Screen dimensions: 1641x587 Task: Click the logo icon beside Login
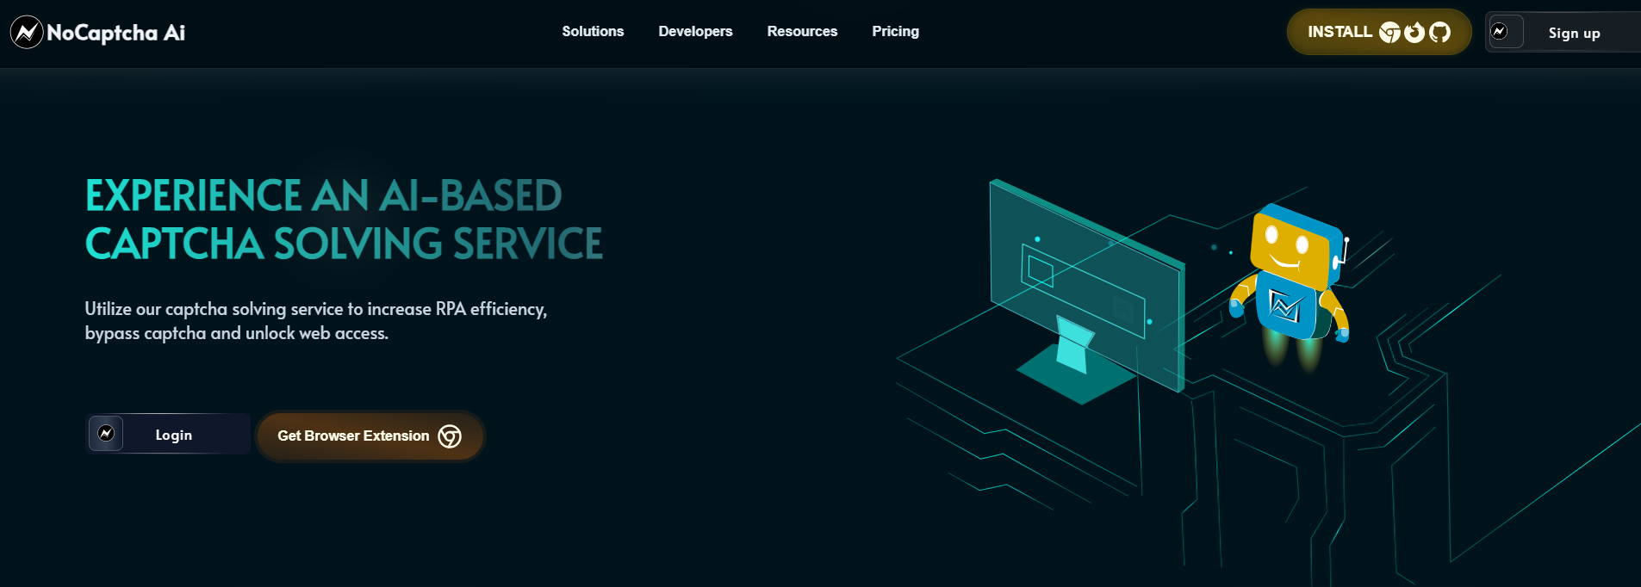click(x=106, y=434)
